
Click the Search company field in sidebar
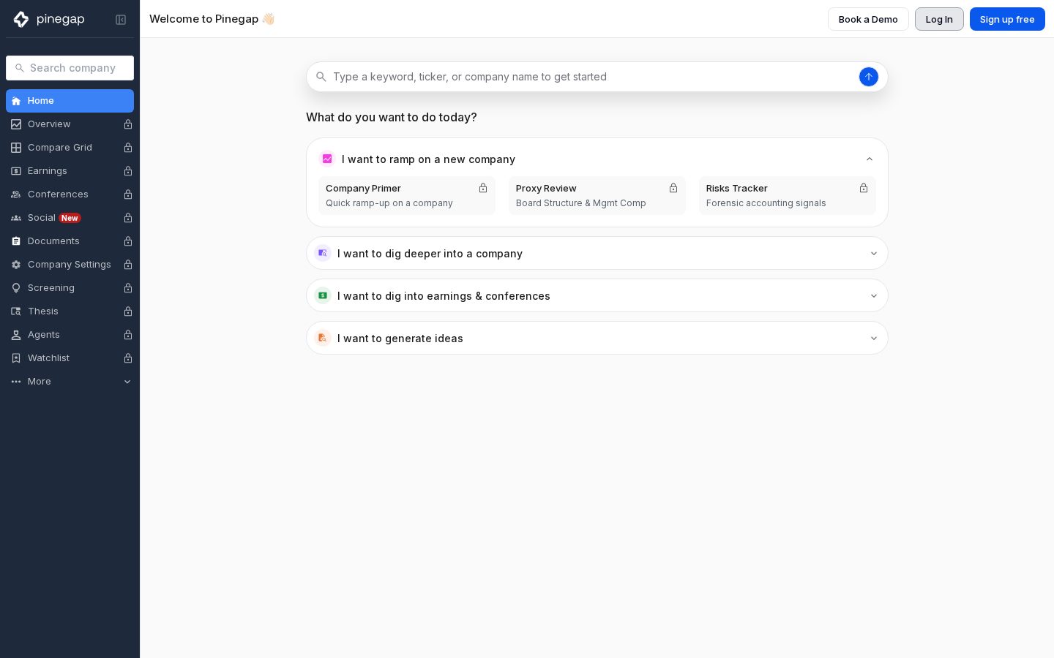click(70, 68)
